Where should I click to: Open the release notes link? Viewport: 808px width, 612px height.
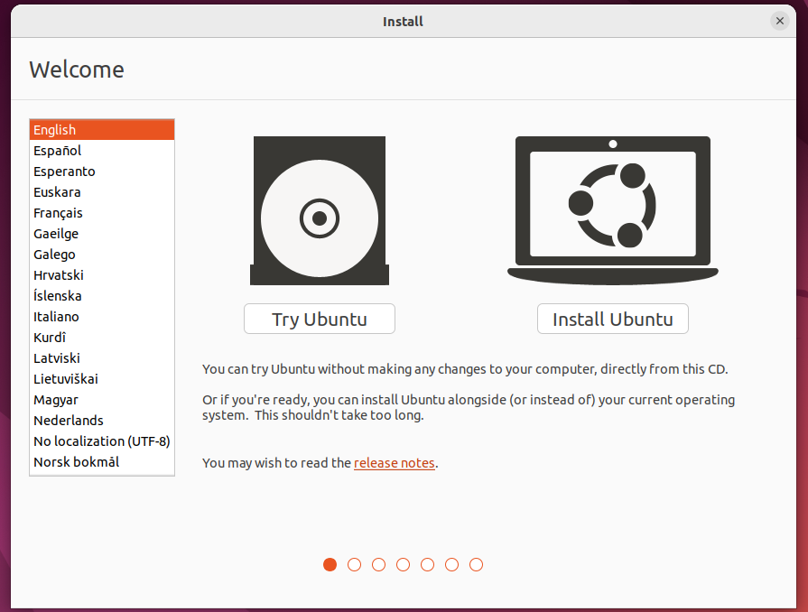click(395, 462)
